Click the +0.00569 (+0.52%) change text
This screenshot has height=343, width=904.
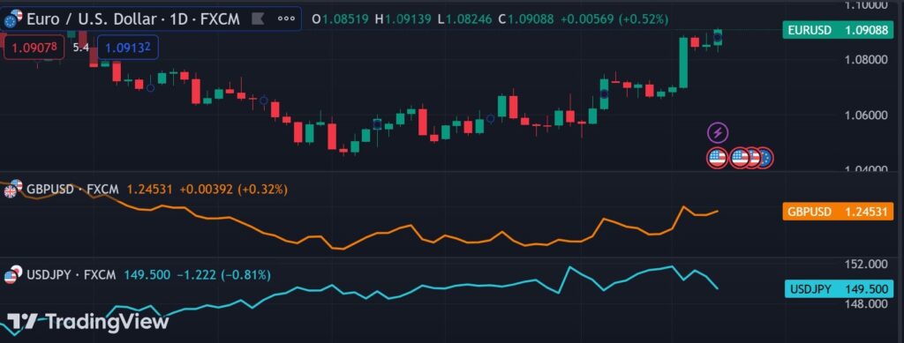[x=614, y=19]
